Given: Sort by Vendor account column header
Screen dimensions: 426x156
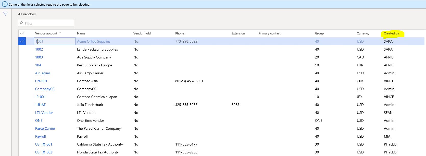Looking at the screenshot, I should coord(46,33).
